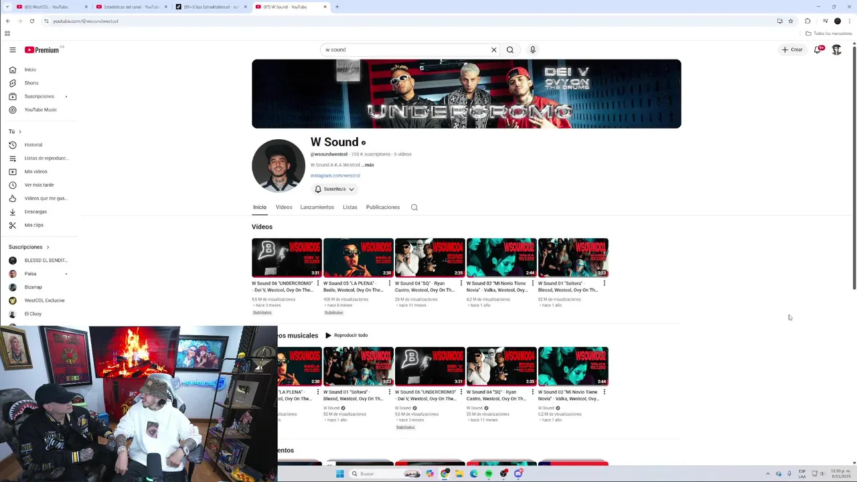
Task: Open the Chrome tab search dropdown arrow
Action: pos(7,7)
